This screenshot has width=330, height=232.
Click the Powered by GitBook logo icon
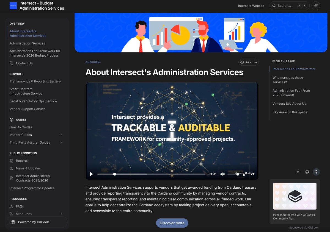(13, 222)
